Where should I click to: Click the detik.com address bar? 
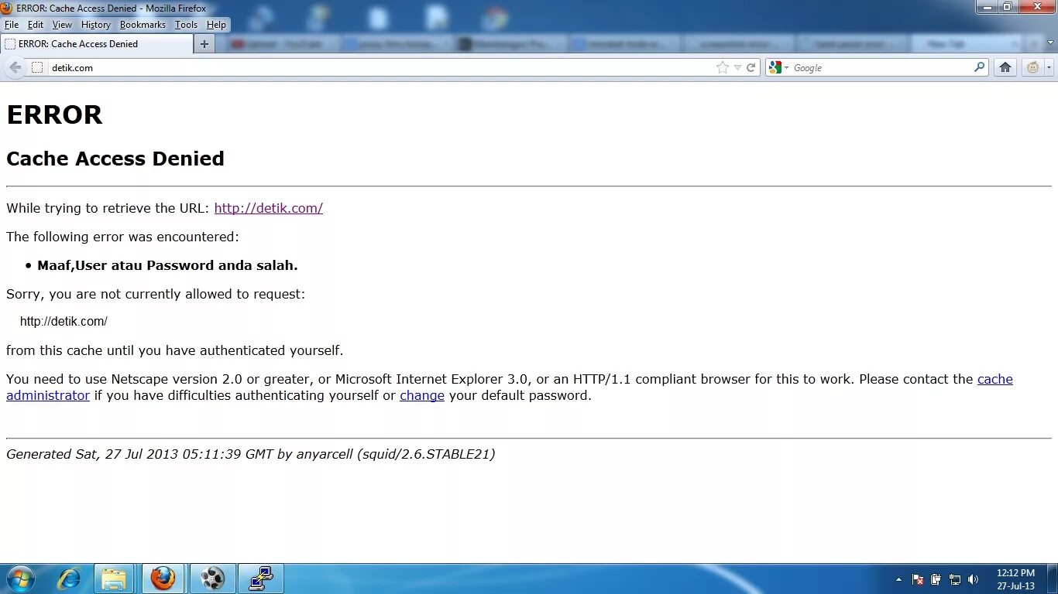pos(380,67)
